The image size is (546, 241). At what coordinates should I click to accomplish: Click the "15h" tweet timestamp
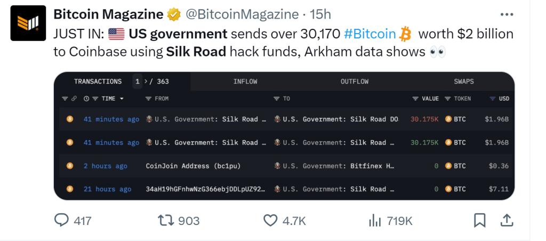320,14
